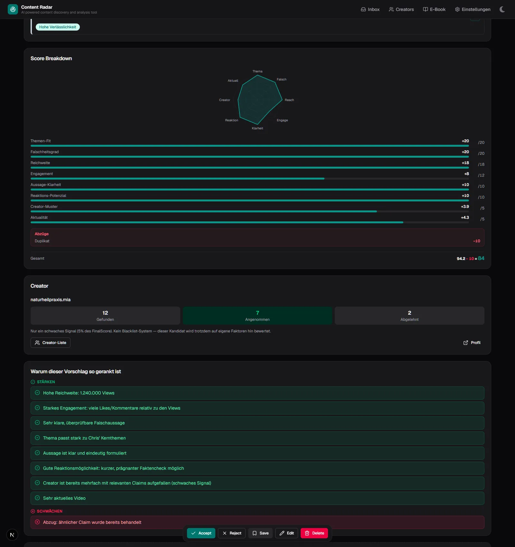Click check icon on Gute Reaktionsmöglichkeit row
The image size is (515, 547).
pos(37,468)
